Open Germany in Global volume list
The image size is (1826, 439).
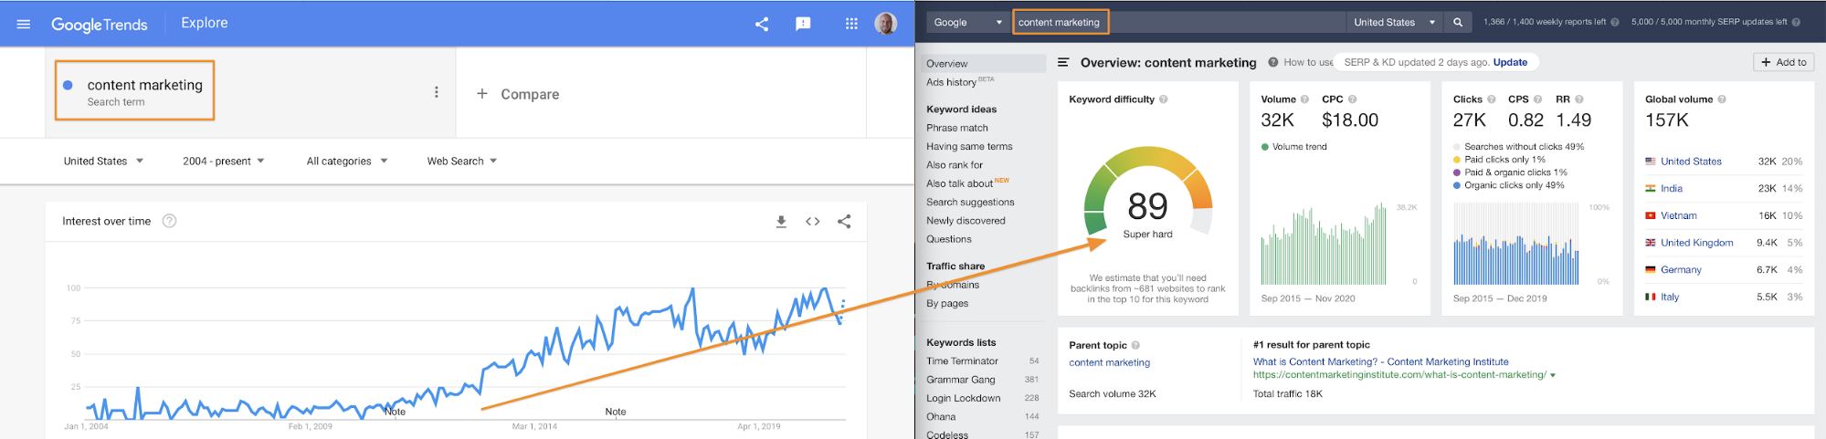(1681, 270)
